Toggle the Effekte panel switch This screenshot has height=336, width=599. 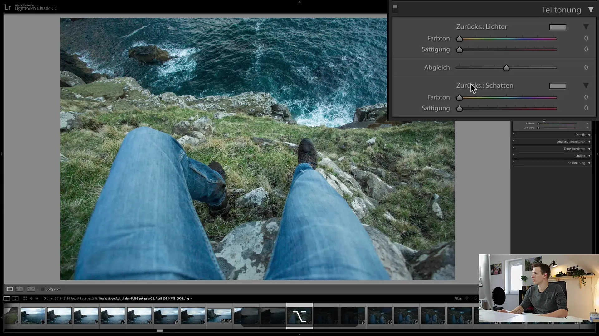click(x=514, y=155)
